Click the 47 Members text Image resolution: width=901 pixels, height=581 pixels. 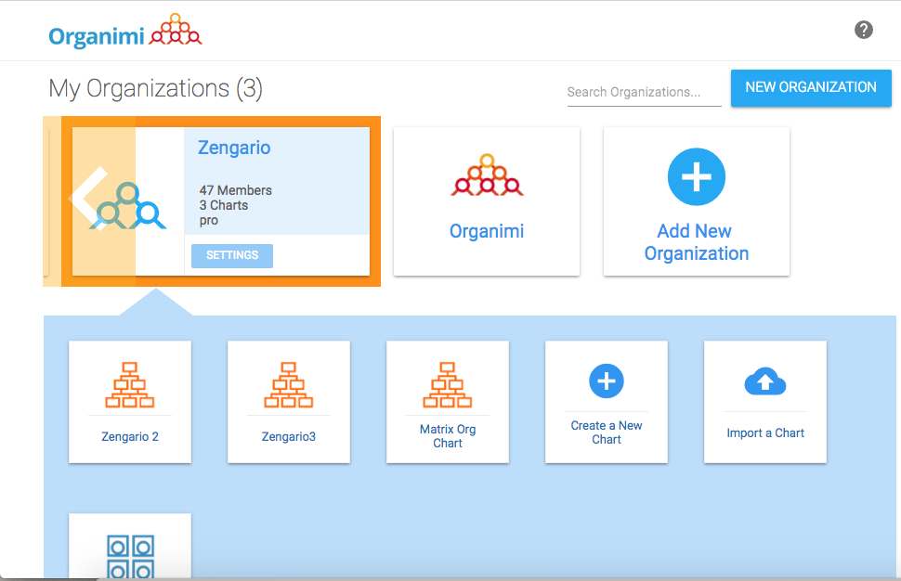pyautogui.click(x=236, y=190)
